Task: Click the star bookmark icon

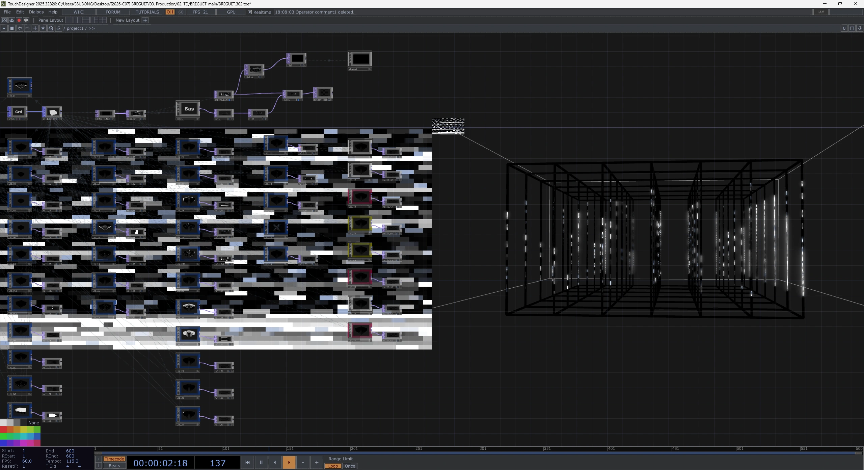Action: [43, 28]
